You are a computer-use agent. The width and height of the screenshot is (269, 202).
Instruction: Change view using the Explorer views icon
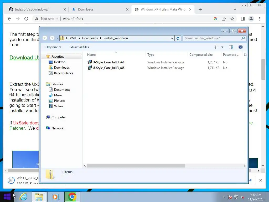click(x=217, y=47)
